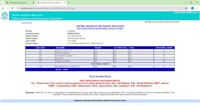Screen dimensions: 200x106
Task: Open the Chrome three-dot menu
Action: (x=197, y=8)
